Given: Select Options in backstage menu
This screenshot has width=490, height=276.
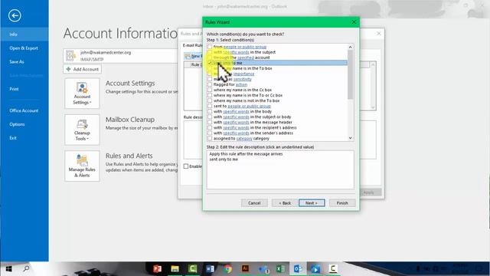Looking at the screenshot, I should [x=24, y=124].
